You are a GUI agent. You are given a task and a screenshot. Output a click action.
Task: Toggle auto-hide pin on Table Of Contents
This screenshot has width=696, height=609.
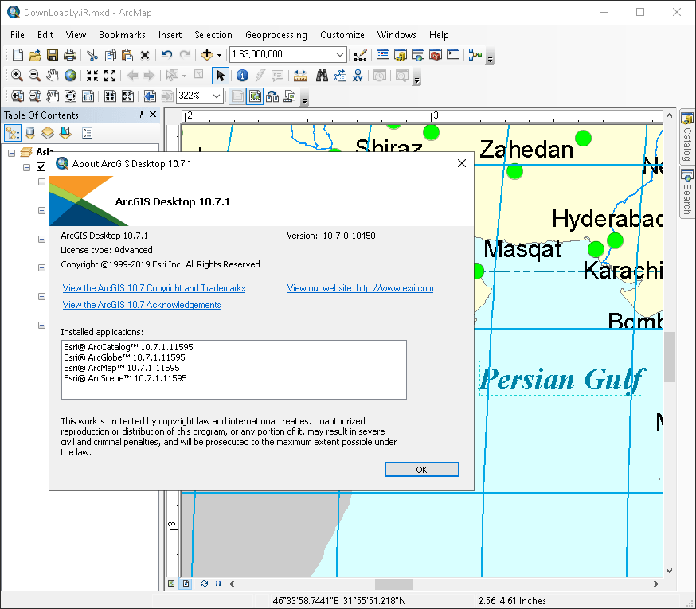pyautogui.click(x=140, y=115)
